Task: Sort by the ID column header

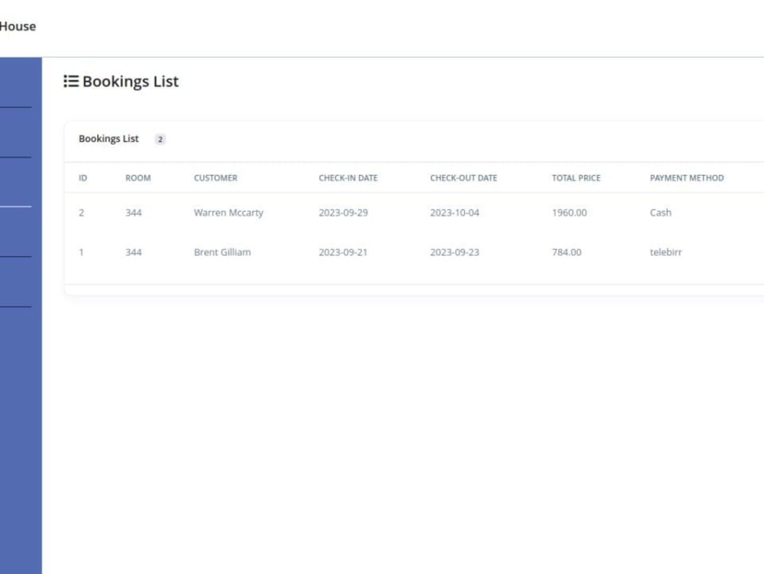Action: coord(83,178)
